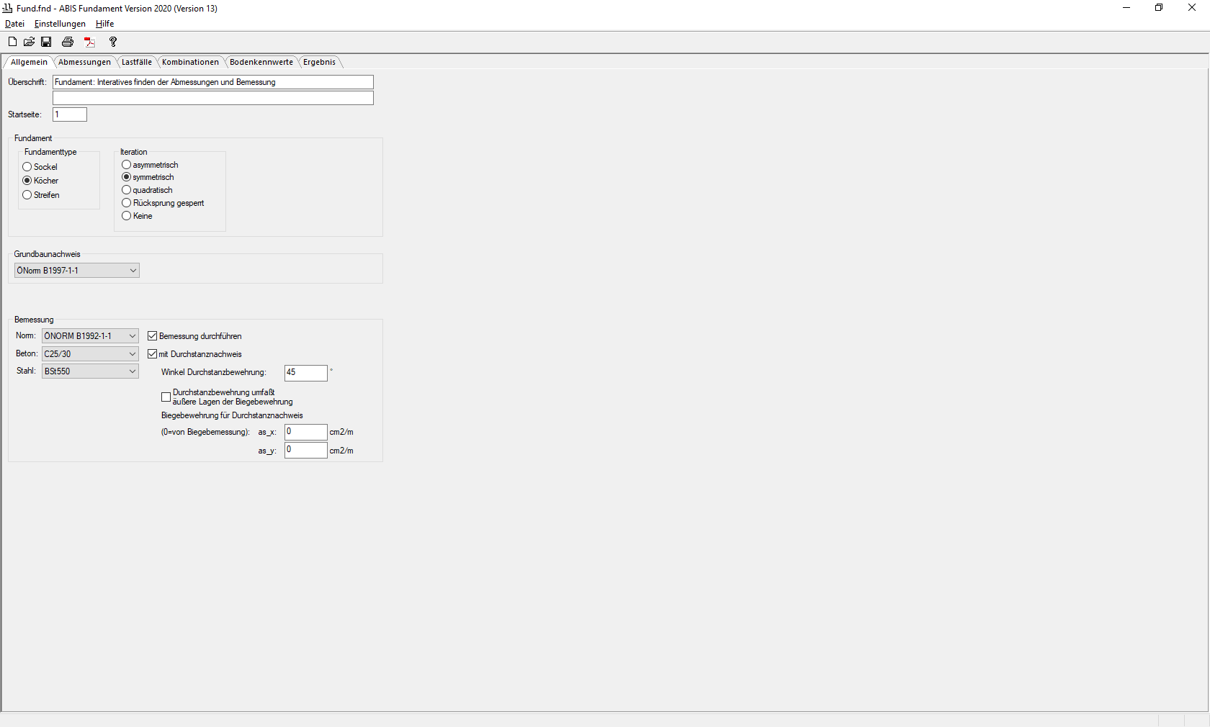Switch to the Abmessungen tab

click(x=84, y=62)
